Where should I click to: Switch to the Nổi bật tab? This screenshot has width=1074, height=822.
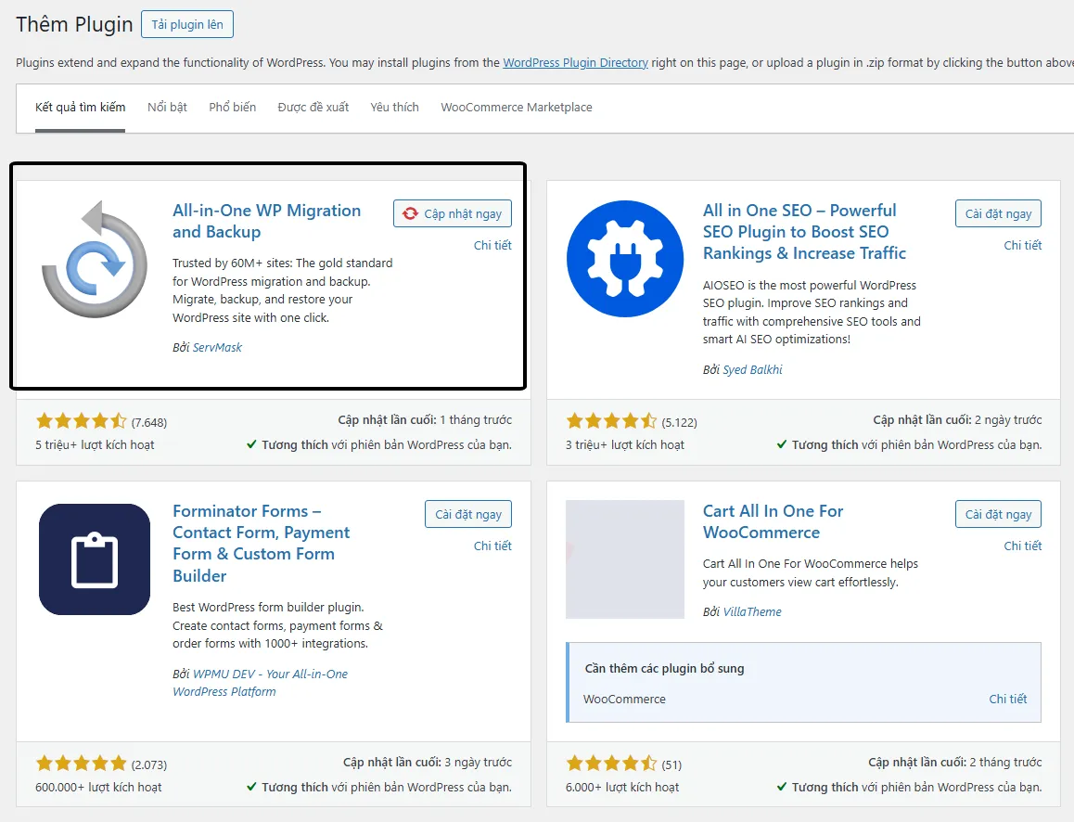pyautogui.click(x=167, y=108)
